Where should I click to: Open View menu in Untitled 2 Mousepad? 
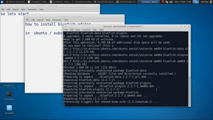[x=23, y=9]
